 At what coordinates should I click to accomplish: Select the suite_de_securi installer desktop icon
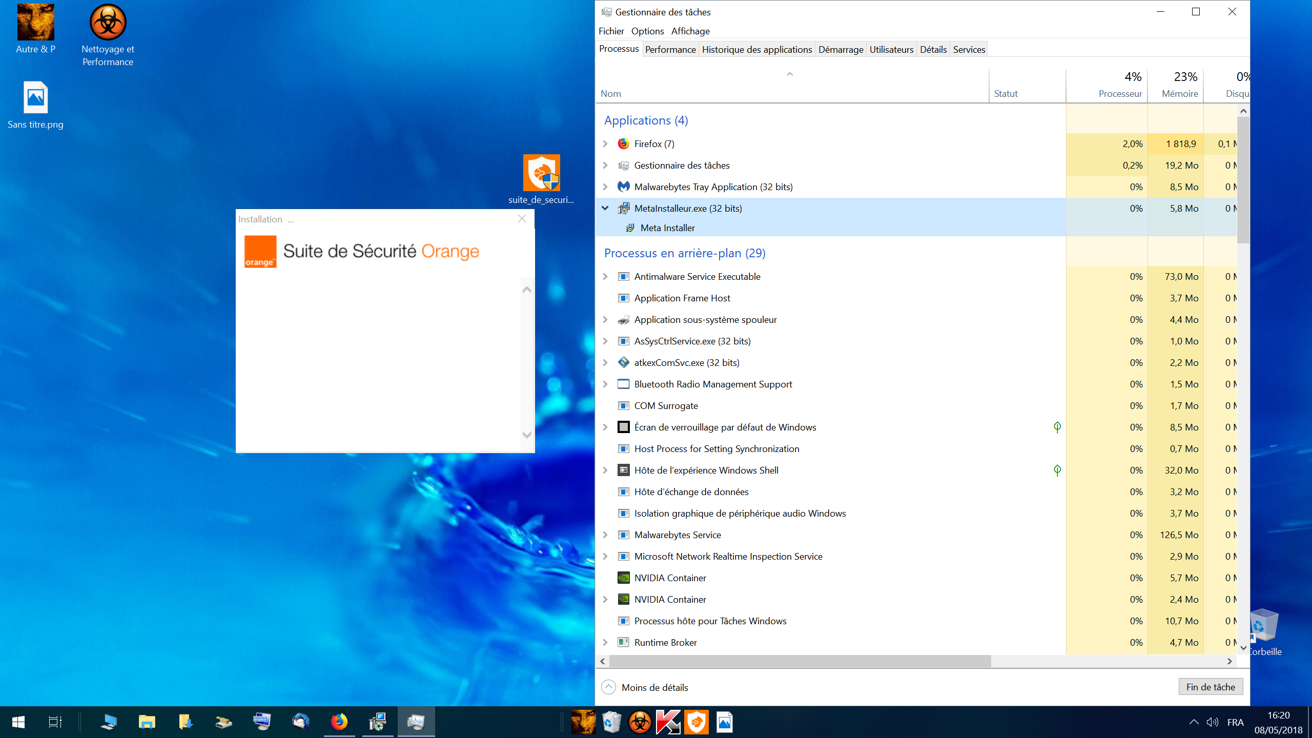(541, 173)
